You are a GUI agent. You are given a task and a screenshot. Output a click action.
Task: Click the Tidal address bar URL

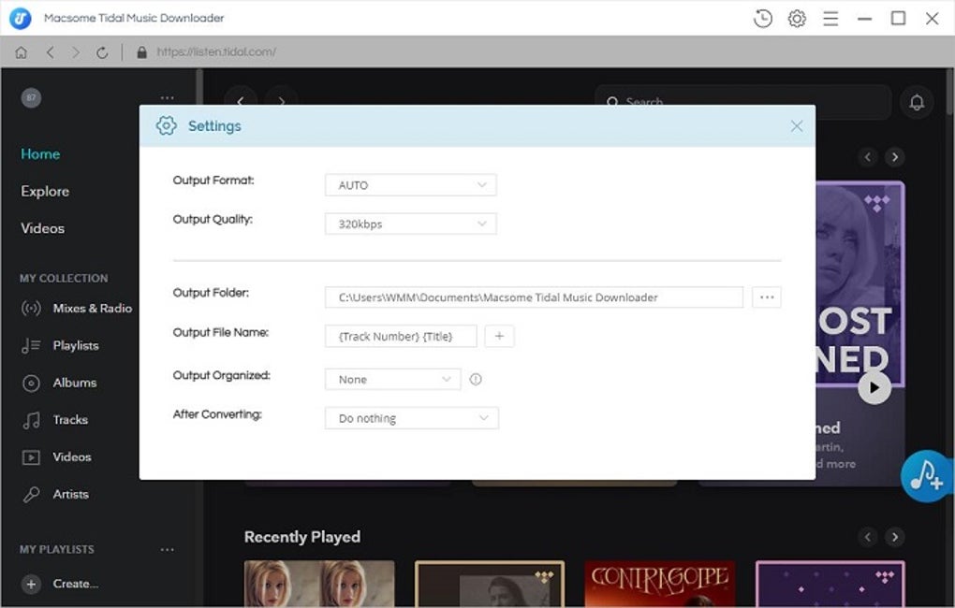[x=216, y=52]
